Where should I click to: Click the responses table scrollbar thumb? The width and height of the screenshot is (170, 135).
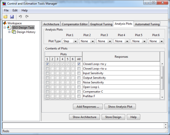[x=162, y=78]
